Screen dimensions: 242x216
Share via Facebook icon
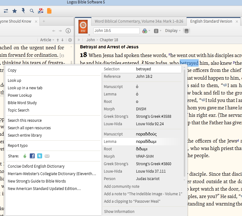(x=32, y=156)
